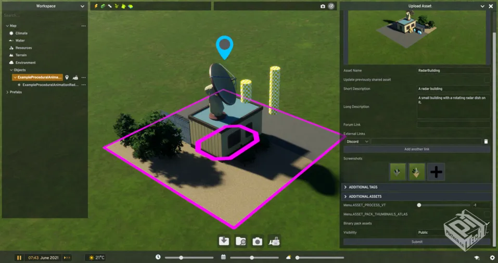Close the Upload Asset panel
498x263 pixels.
pyautogui.click(x=490, y=6)
